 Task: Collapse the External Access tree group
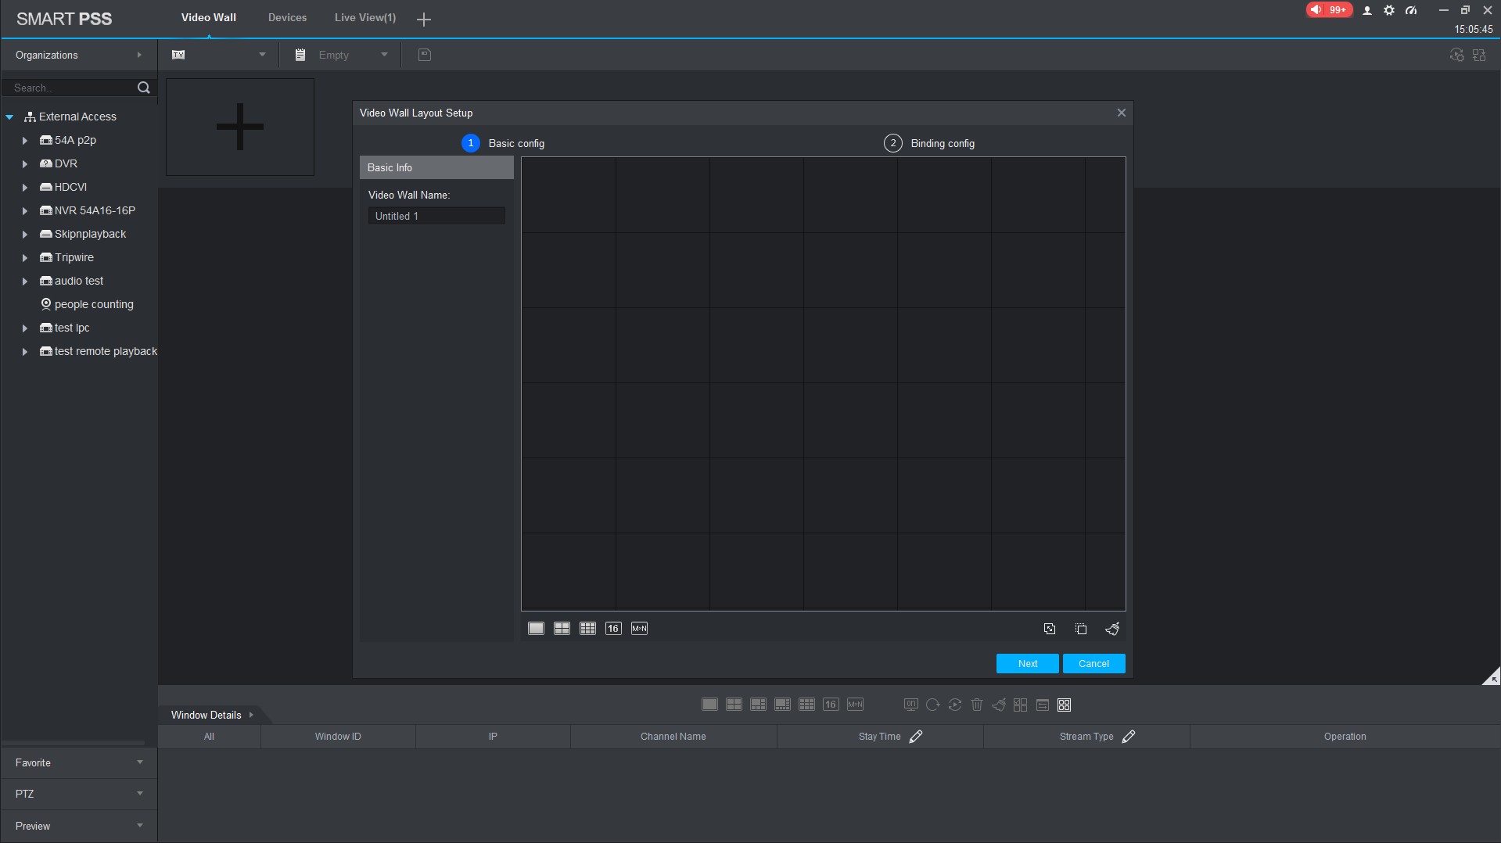point(10,117)
